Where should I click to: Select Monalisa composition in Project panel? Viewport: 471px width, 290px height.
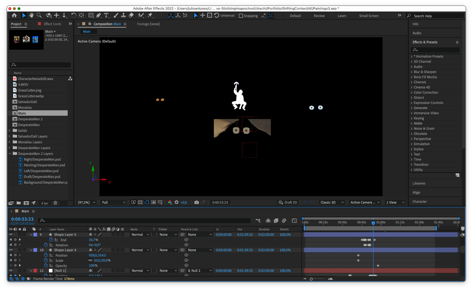(x=25, y=107)
